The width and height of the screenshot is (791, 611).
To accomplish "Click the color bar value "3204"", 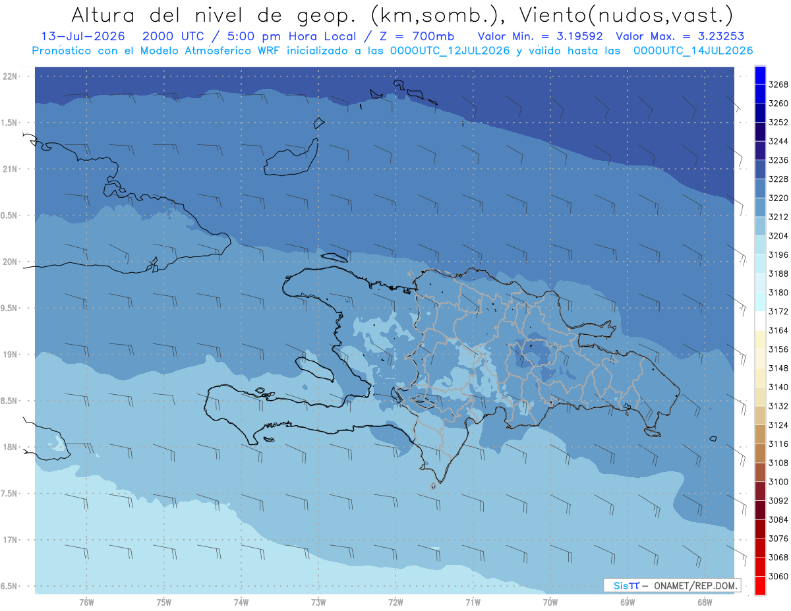I will click(778, 236).
